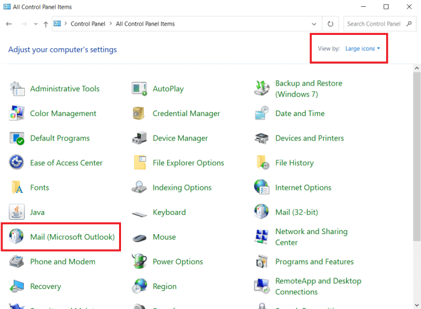Screen dimensions: 421x309
Task: Click the address bar Control Panel icon
Action: pyautogui.click(x=57, y=24)
